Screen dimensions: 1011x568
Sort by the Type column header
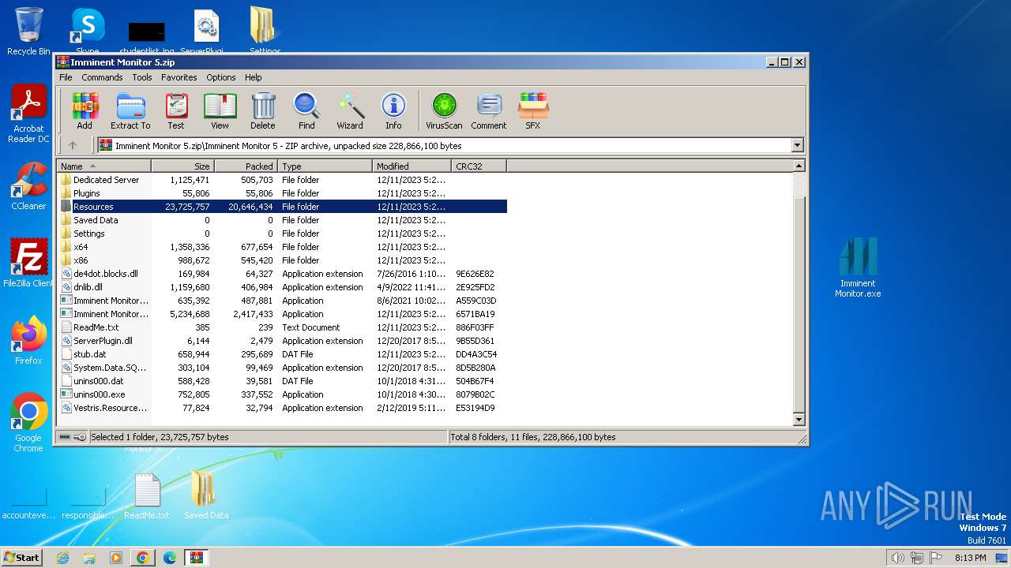pos(325,166)
